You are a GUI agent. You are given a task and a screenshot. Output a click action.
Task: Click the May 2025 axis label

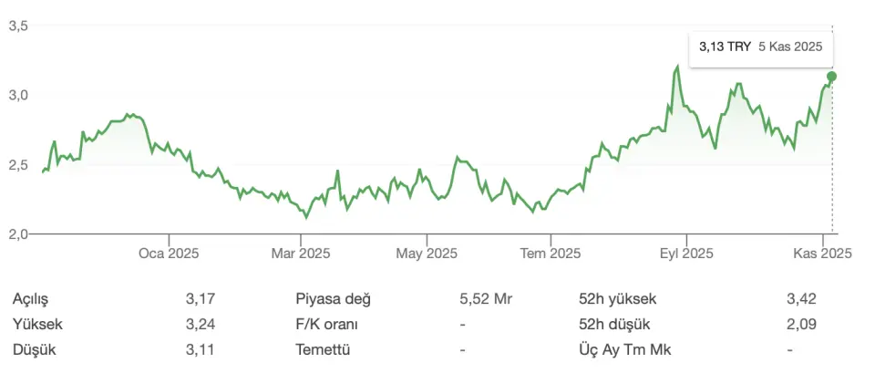pos(428,254)
